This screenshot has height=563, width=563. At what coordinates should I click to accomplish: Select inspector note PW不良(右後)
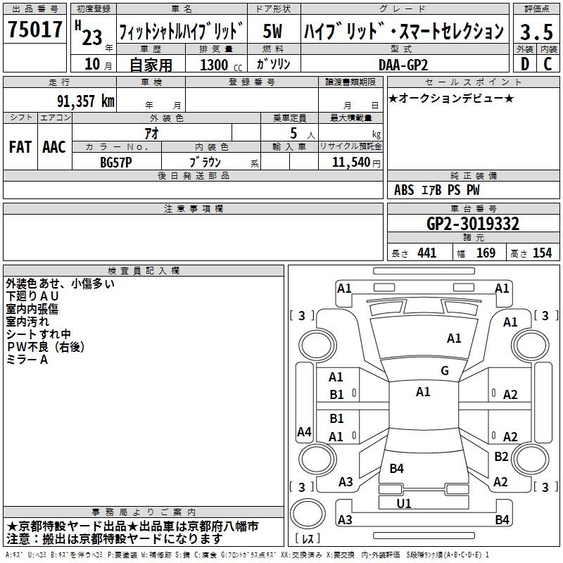coord(46,347)
